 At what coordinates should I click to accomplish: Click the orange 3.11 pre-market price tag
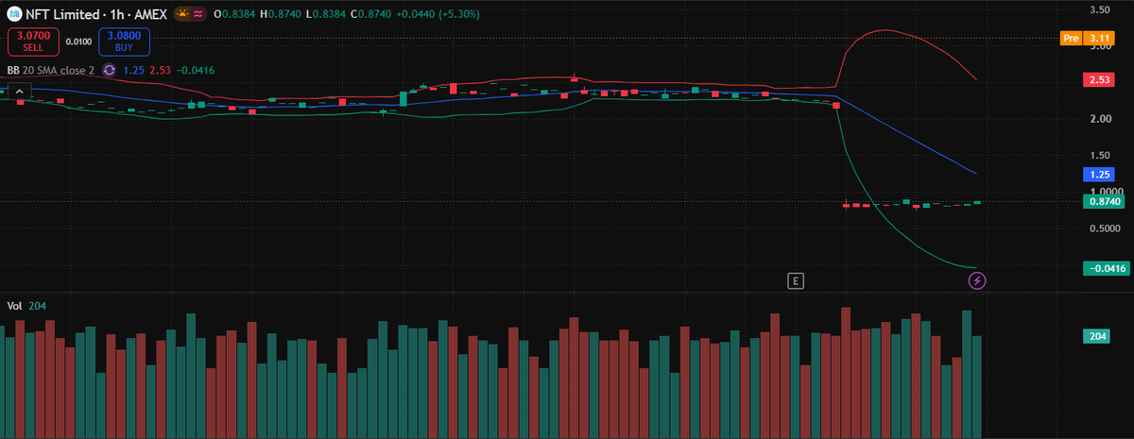tap(1099, 38)
